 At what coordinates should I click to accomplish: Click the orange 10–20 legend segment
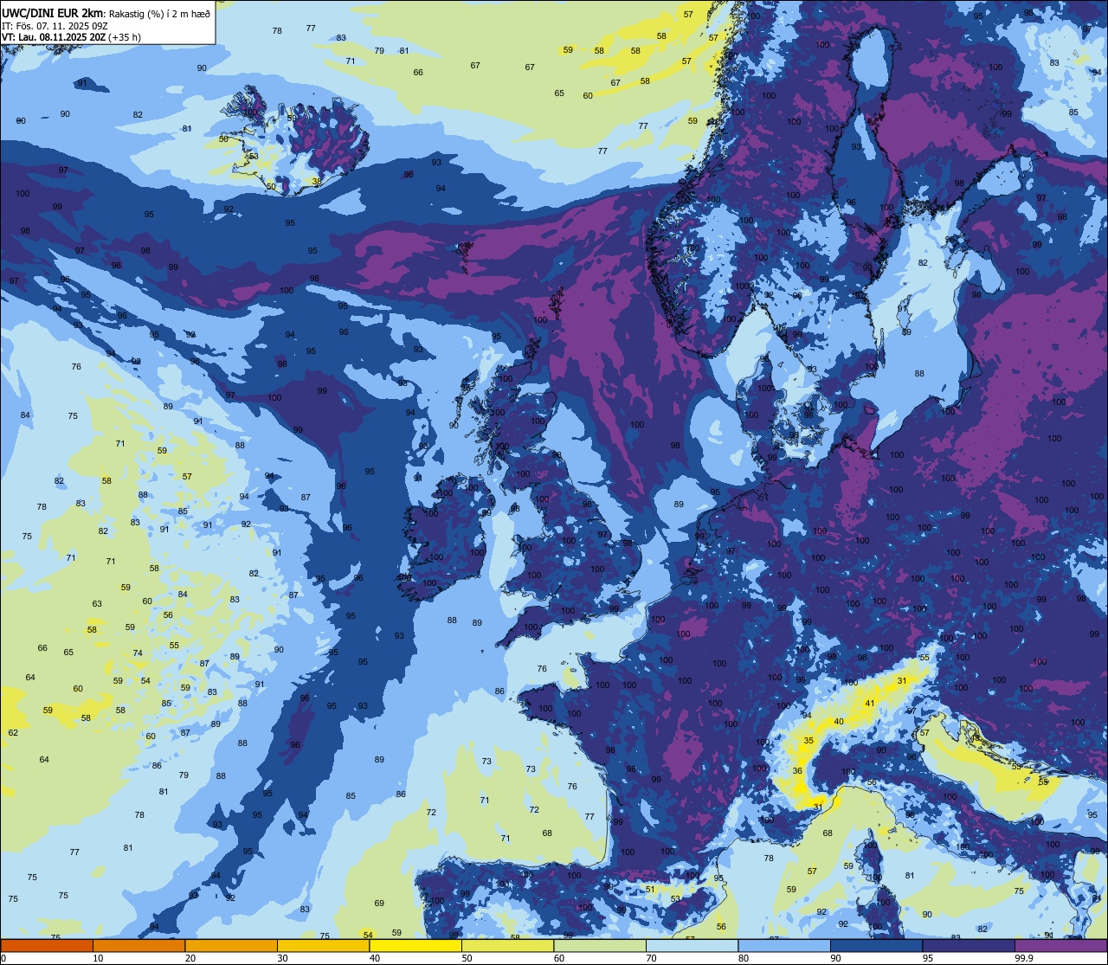[138, 945]
